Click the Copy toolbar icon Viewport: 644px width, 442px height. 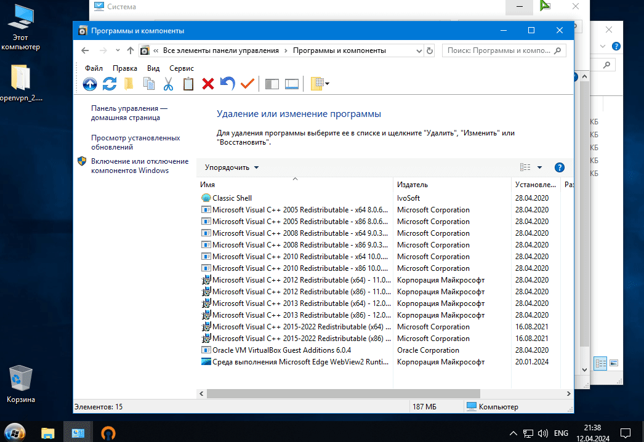[148, 84]
